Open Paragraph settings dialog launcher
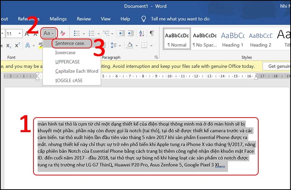Image resolution: width=291 pixels, height=190 pixels. pyautogui.click(x=156, y=58)
